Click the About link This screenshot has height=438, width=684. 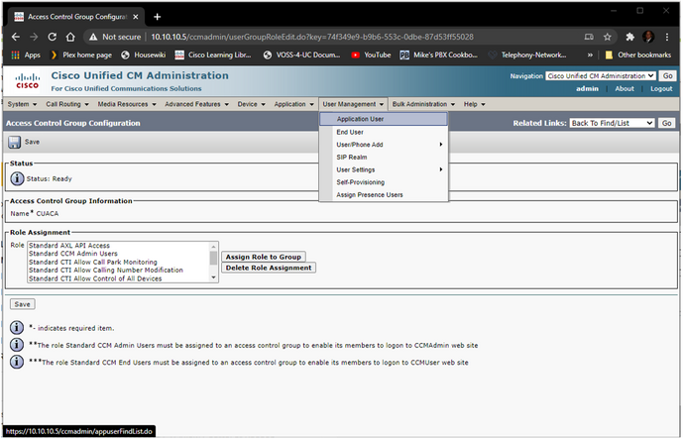[x=625, y=89]
